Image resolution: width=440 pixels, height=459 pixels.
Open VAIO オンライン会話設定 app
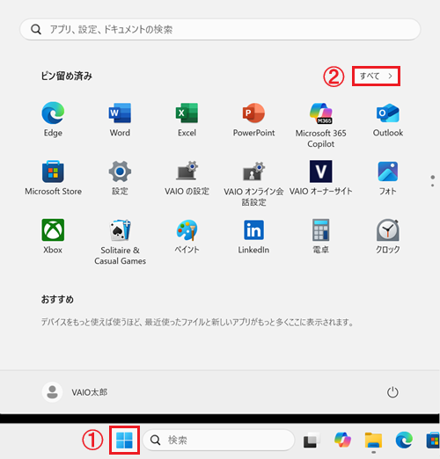pos(253,183)
